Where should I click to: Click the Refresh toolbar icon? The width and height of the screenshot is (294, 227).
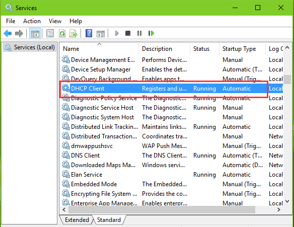[x=62, y=34]
